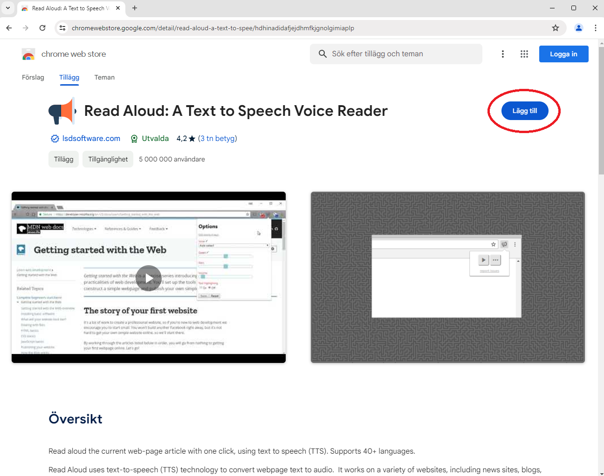The image size is (604, 476).
Task: Open the lsdsoftware.com publisher link
Action: [91, 138]
